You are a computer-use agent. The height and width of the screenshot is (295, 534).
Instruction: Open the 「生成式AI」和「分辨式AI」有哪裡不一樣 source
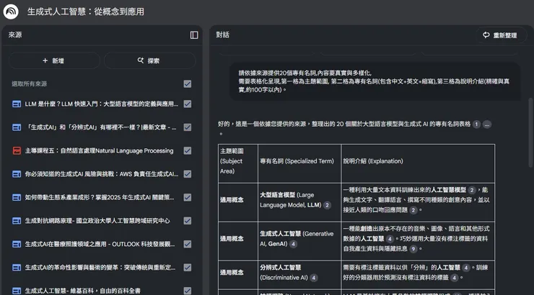pos(102,127)
